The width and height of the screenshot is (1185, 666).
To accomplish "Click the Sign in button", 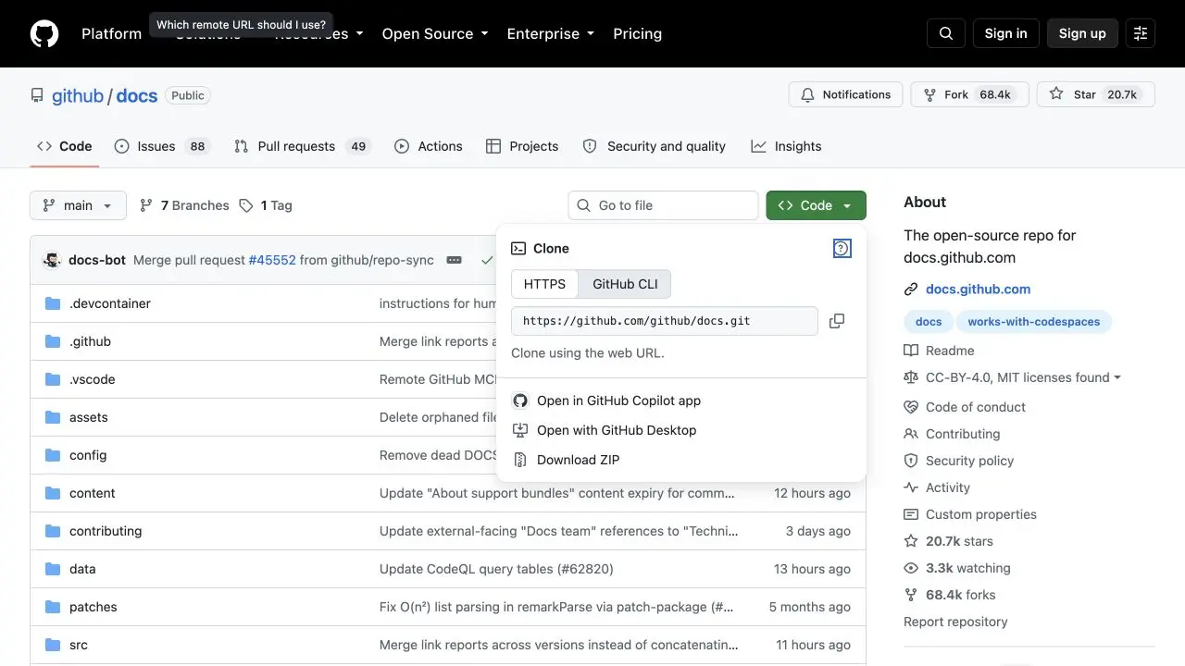I will (x=1005, y=33).
